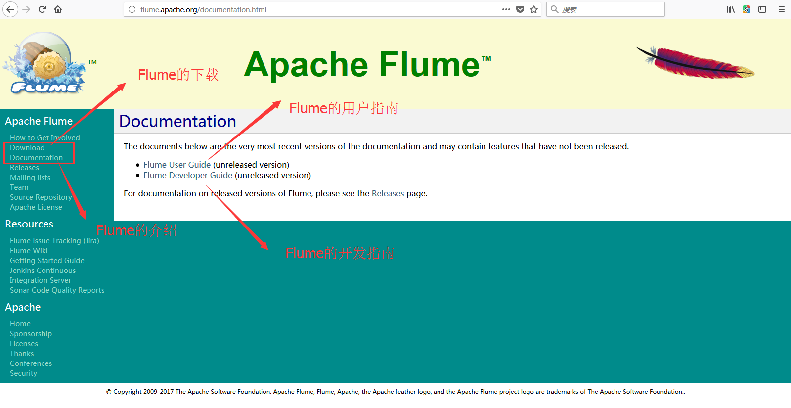The image size is (791, 408).
Task: Go to Apache Home link
Action: click(20, 324)
